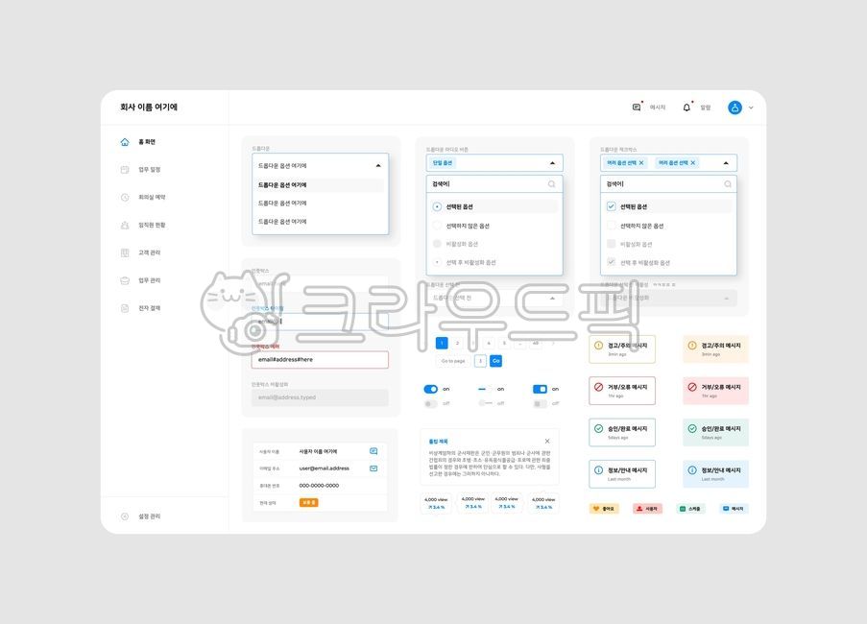Click the email#address#here input field
Image resolution: width=867 pixels, height=624 pixels.
[319, 359]
